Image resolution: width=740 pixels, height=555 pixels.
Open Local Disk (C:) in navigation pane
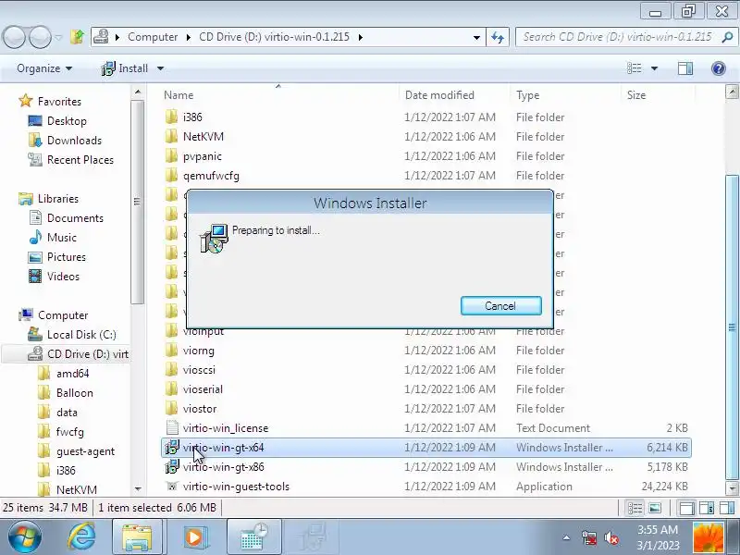click(81, 335)
